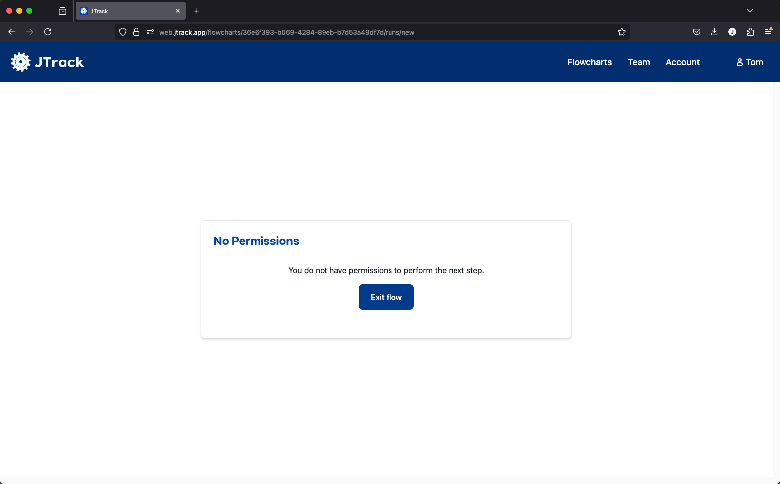Click the JTrack gear logo
Screen dimensions: 780x484
21,62
